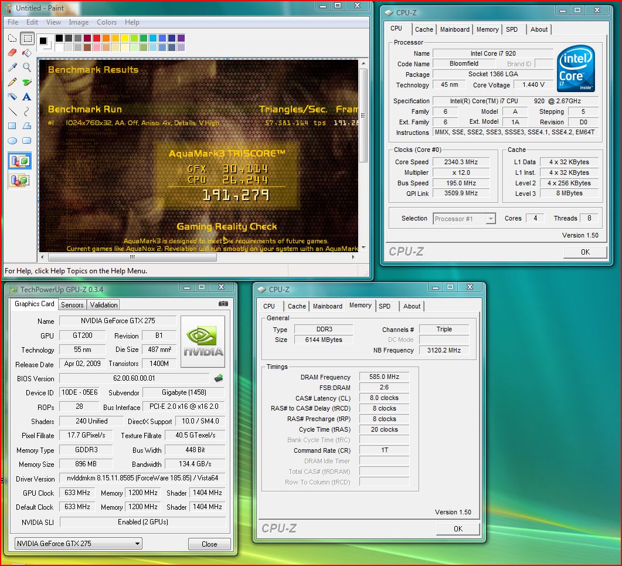Click the Driver Version field in GPU-Z
Screen dimensions: 622x566
(x=142, y=478)
